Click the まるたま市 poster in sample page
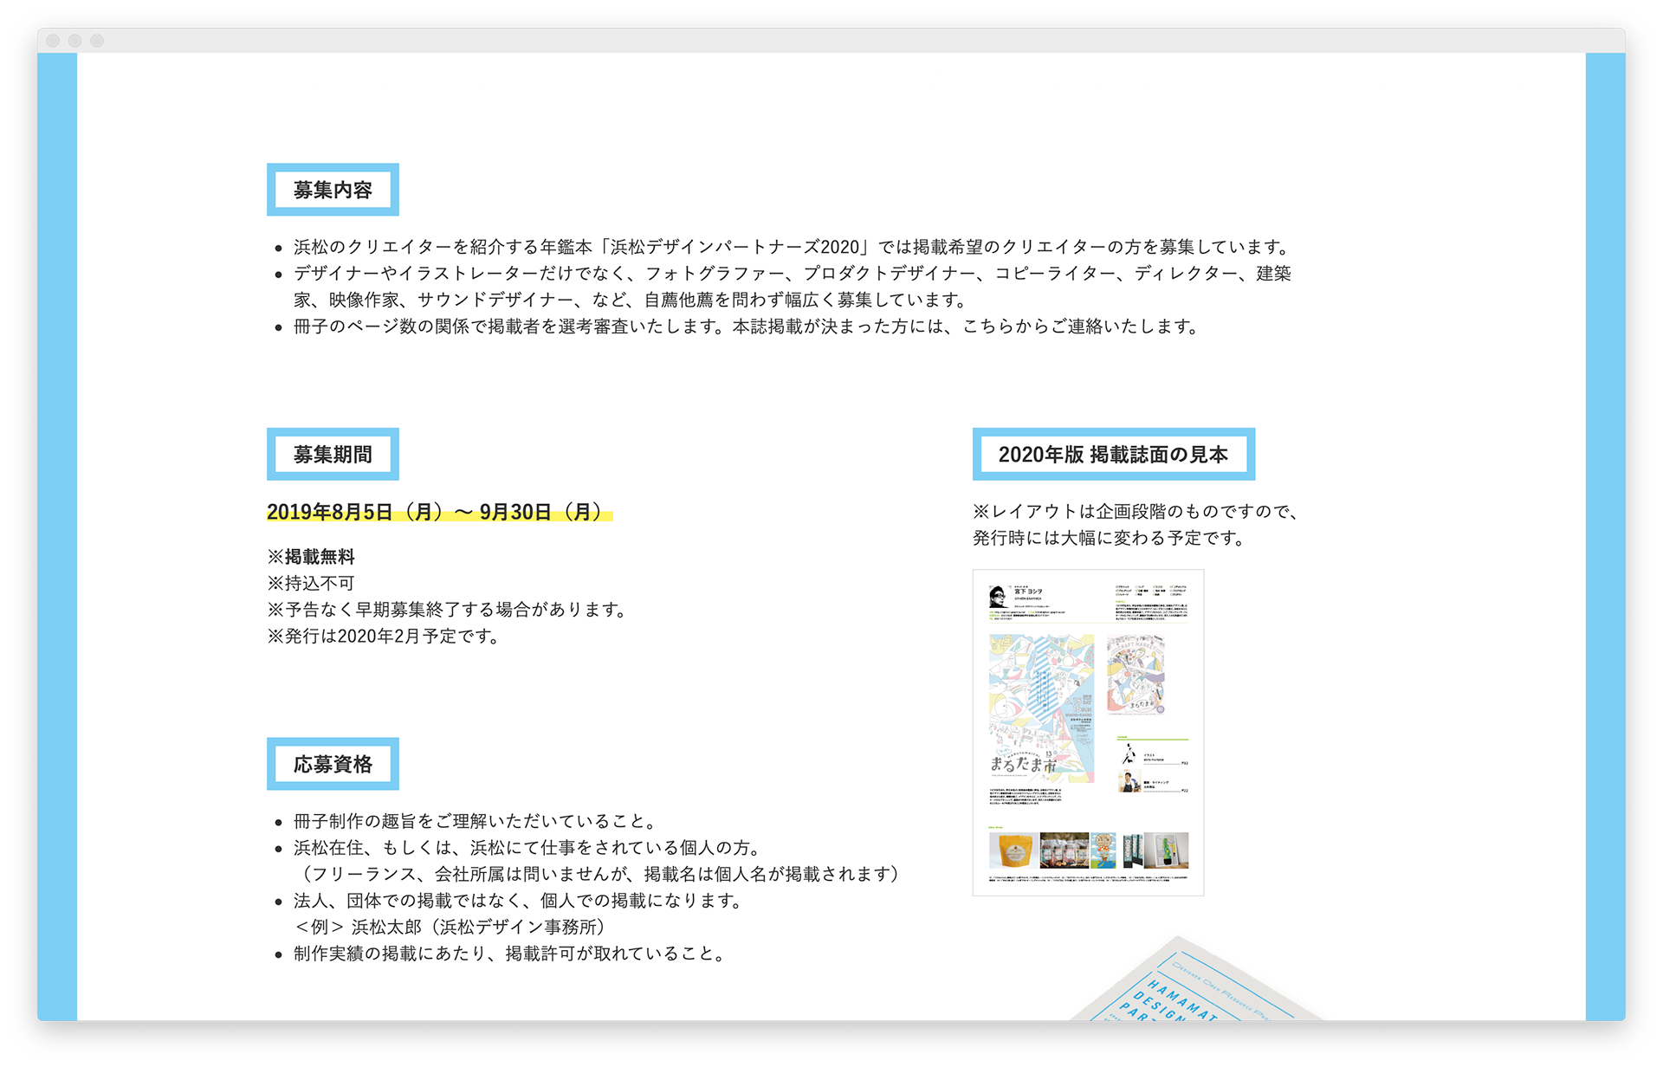Image resolution: width=1663 pixels, height=1067 pixels. [x=1041, y=708]
